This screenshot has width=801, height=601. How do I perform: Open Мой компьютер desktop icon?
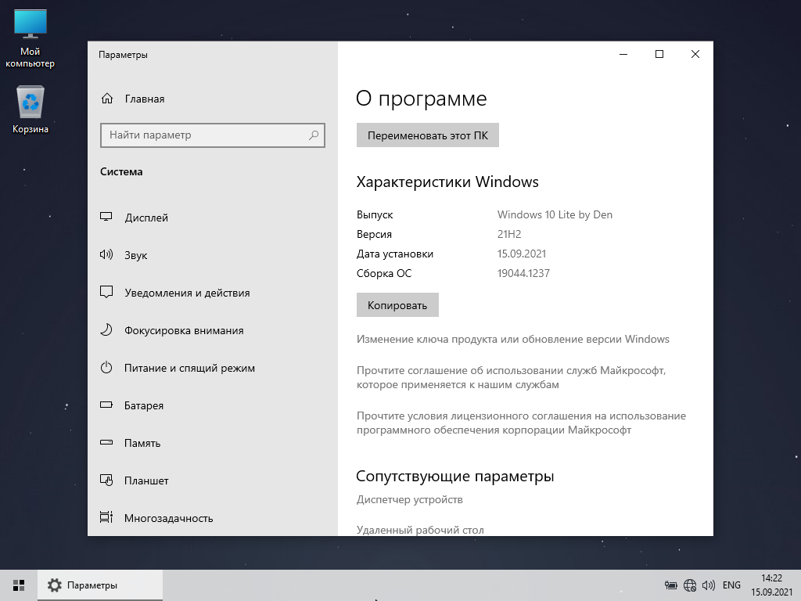(x=31, y=39)
